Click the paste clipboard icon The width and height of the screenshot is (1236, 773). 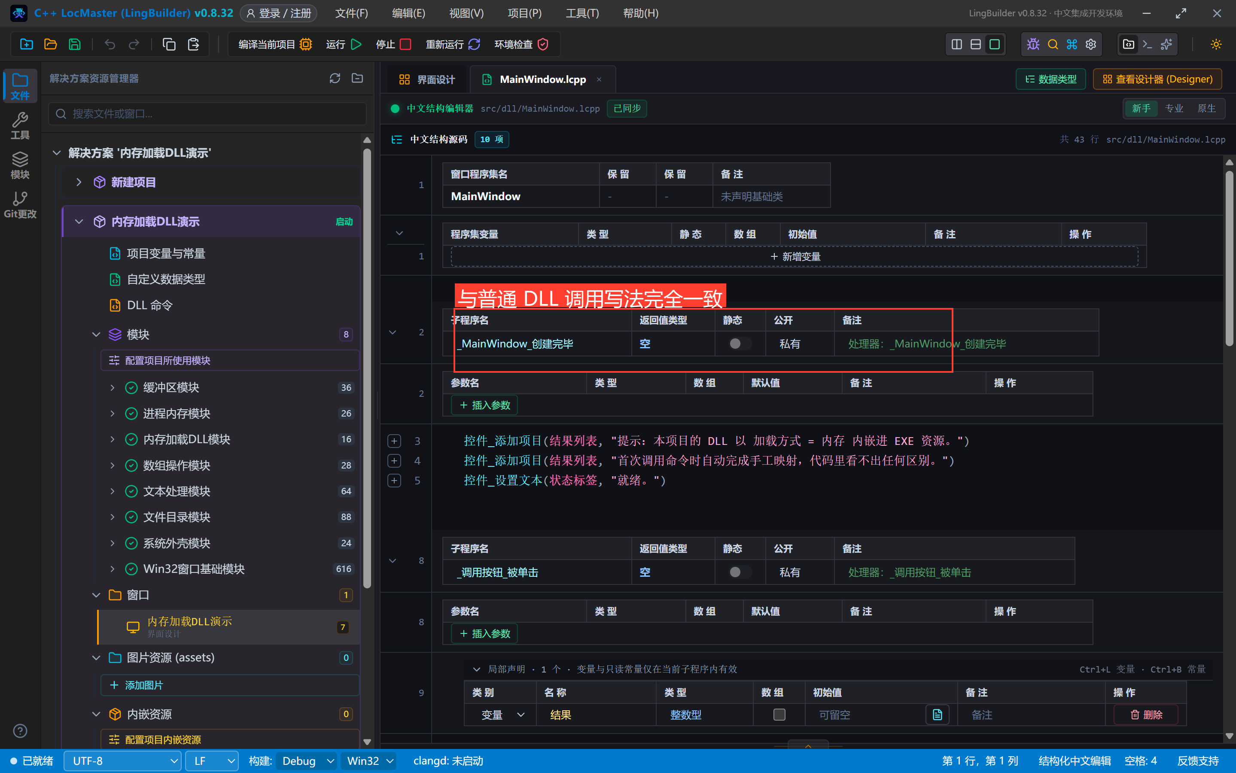pyautogui.click(x=193, y=45)
